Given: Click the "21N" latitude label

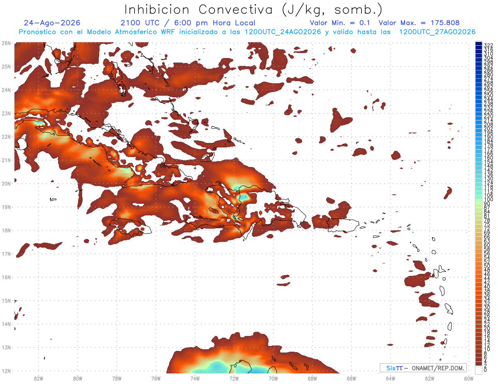Looking at the screenshot, I should coord(6,160).
